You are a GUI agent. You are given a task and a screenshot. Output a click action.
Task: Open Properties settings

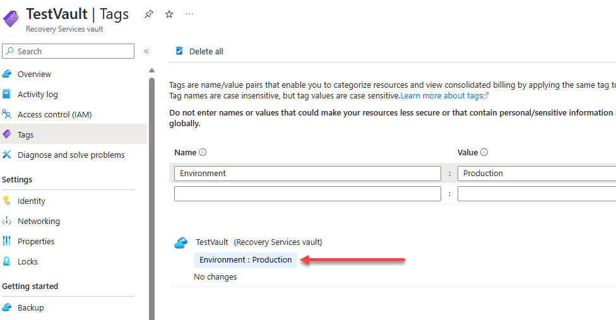pos(36,242)
